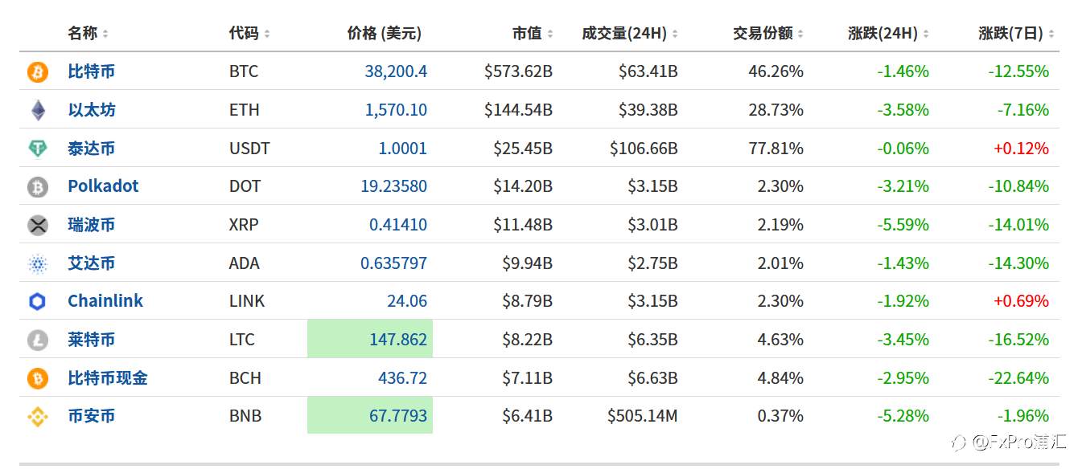Click the 价格 (美元) column header
The height and width of the screenshot is (473, 1078).
385,33
